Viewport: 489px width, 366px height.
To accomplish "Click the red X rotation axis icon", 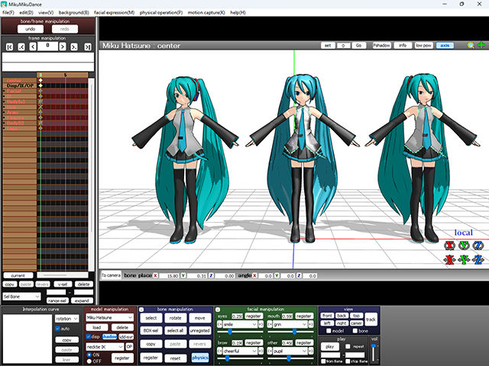I will (450, 245).
